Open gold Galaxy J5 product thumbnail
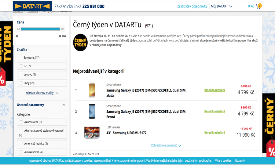Viewport: 275px width, 165px height. 92,90
